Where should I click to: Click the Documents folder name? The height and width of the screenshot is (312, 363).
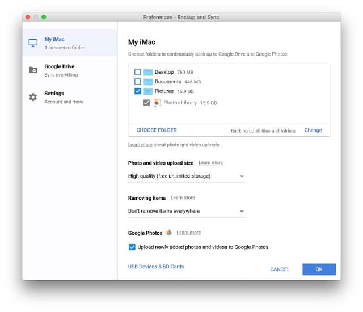pyautogui.click(x=168, y=82)
